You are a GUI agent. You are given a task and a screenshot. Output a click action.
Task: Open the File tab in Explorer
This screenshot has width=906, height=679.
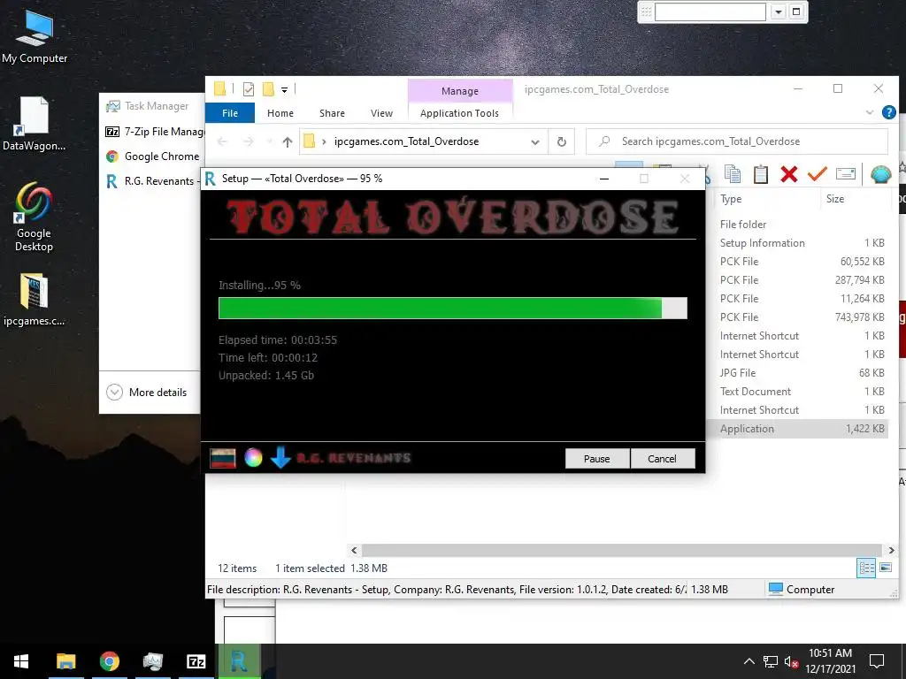pos(230,113)
